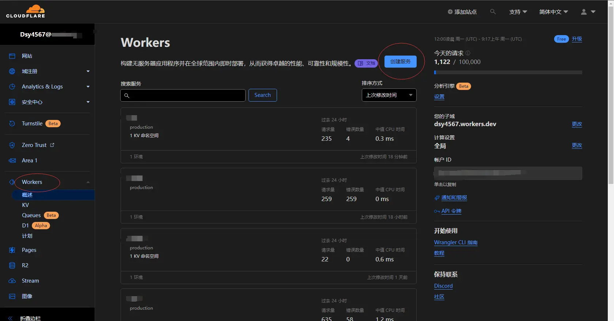Click the dsy4567.workers.dev subdomain text
Viewport: 614px width, 321px height.
click(x=465, y=124)
